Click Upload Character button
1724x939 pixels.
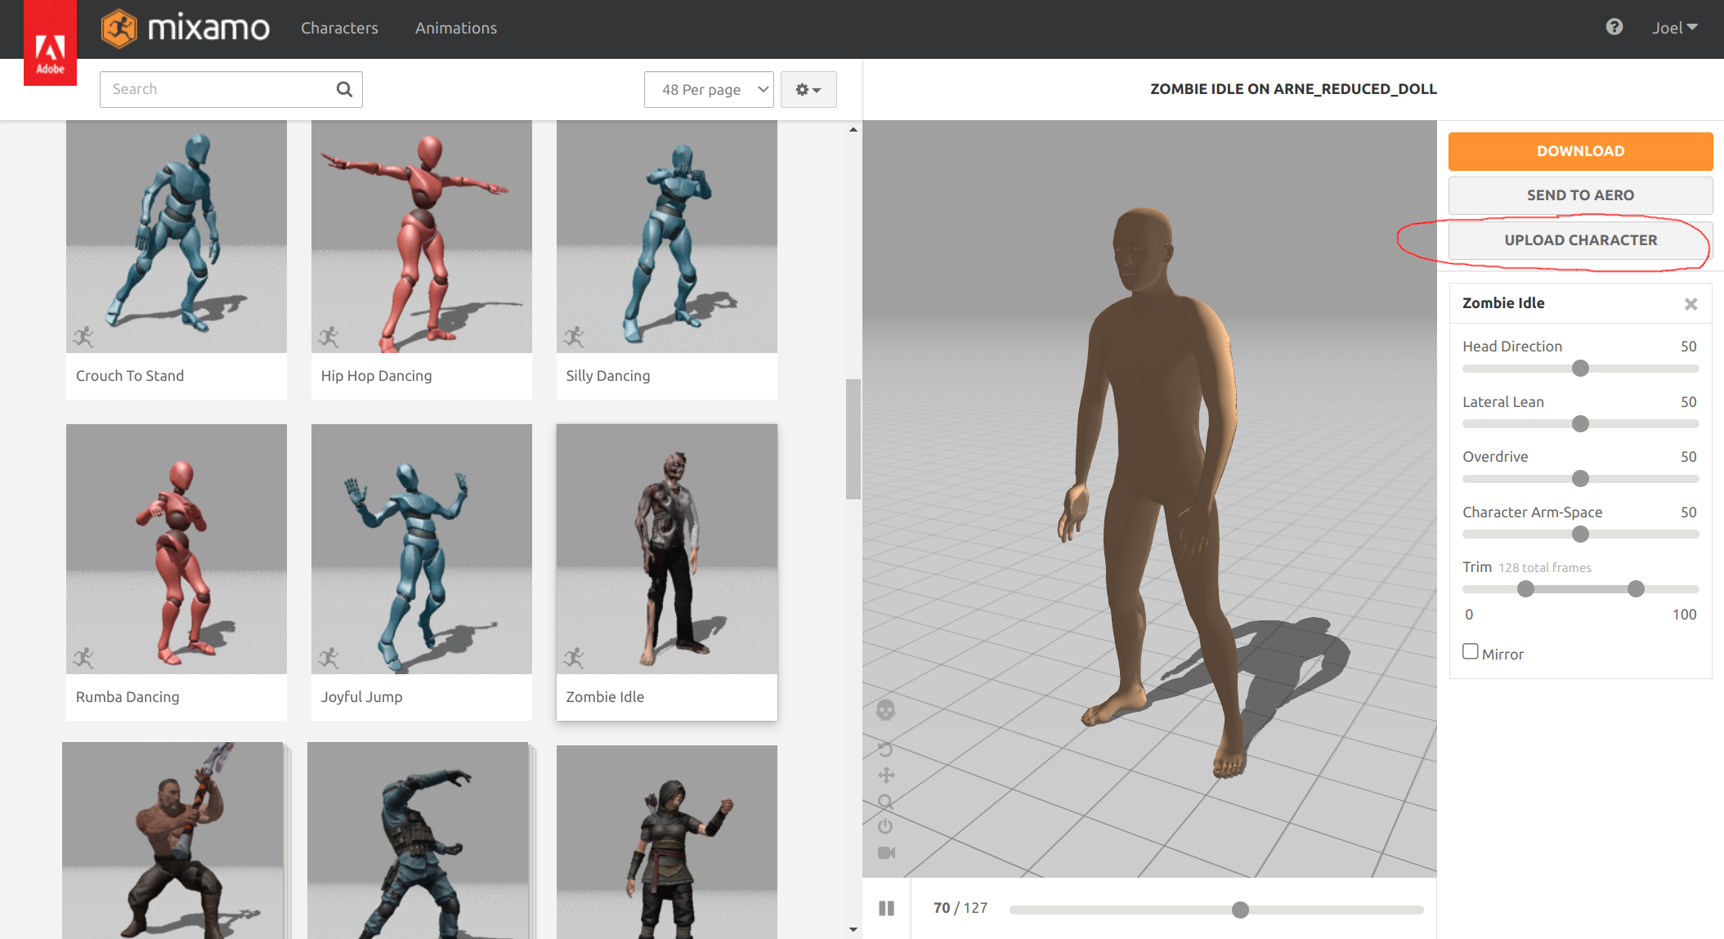click(1580, 240)
